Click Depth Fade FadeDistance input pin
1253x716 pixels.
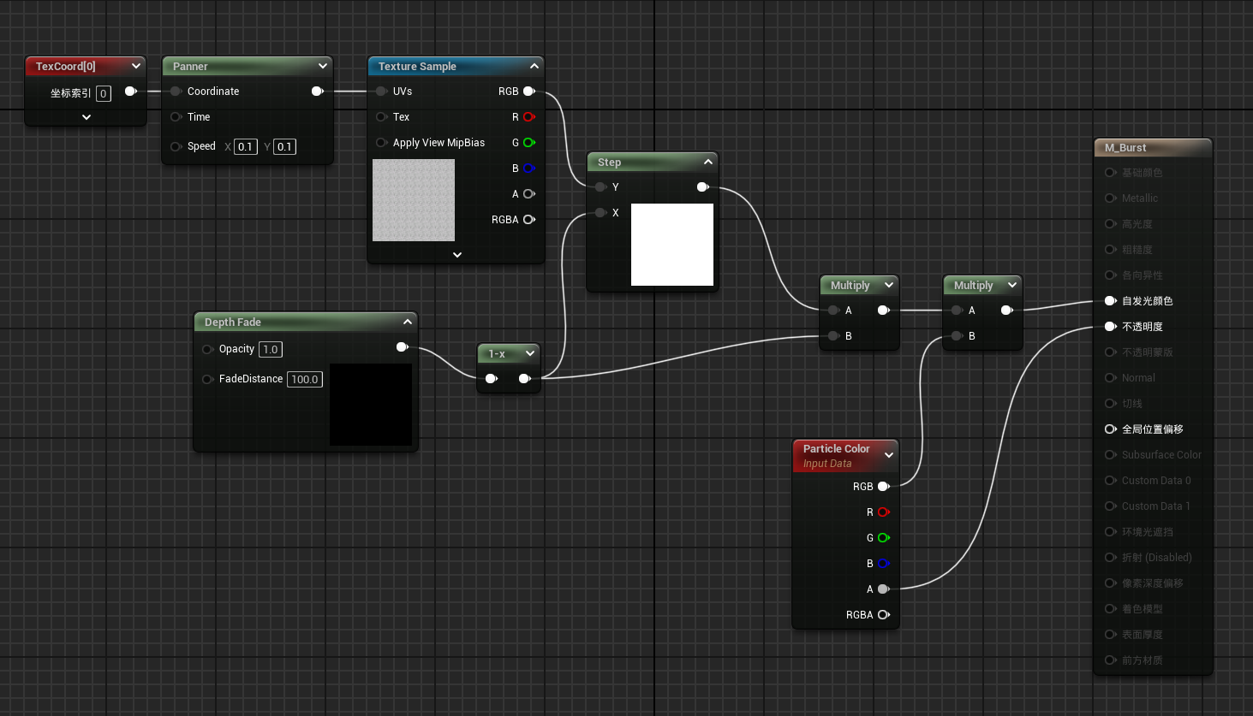click(x=206, y=379)
